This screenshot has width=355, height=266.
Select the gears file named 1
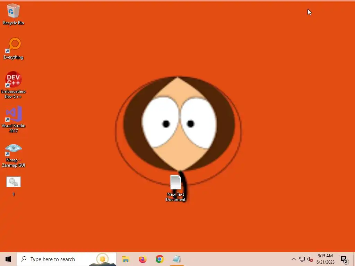tap(14, 186)
